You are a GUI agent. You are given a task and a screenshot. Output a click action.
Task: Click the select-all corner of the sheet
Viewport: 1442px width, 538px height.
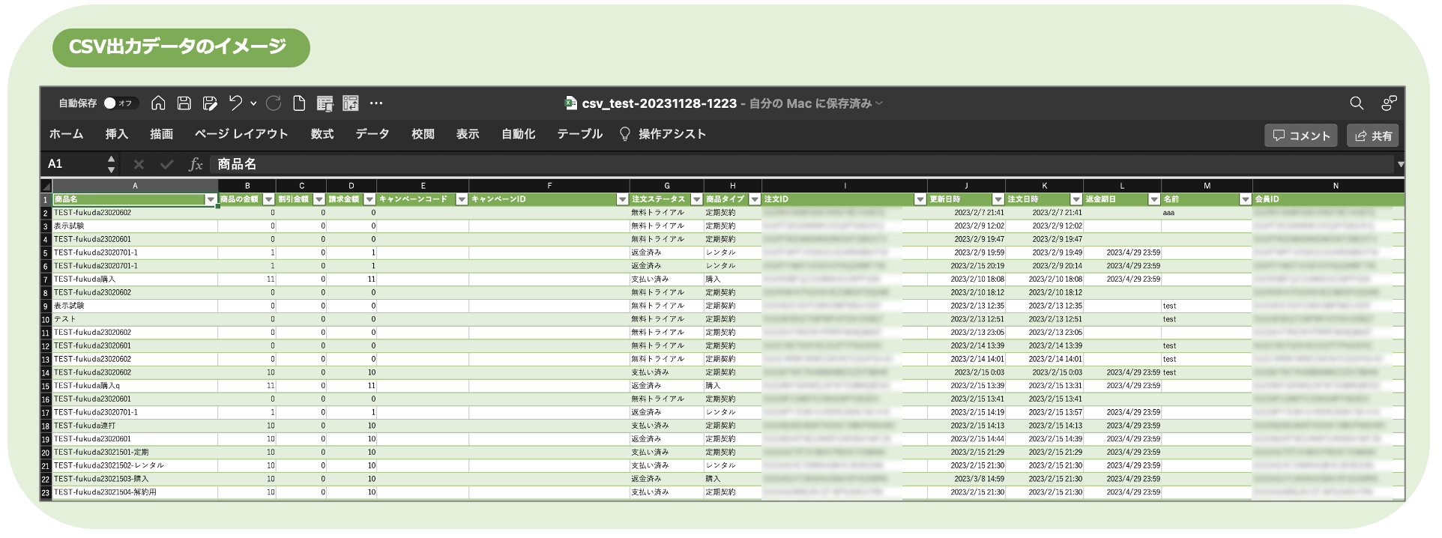tap(46, 186)
